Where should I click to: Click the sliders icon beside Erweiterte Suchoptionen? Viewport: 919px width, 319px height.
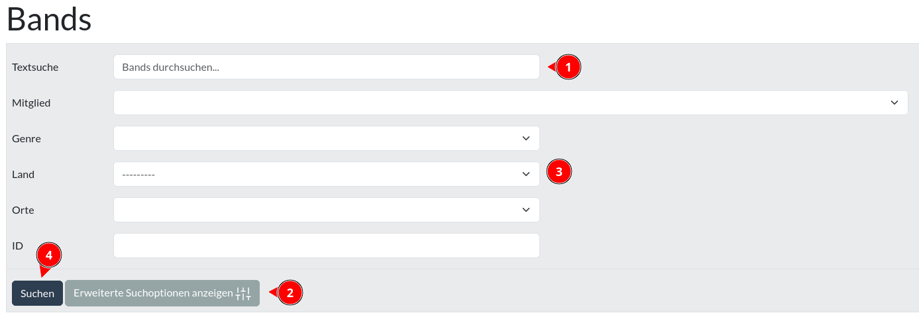(x=243, y=293)
